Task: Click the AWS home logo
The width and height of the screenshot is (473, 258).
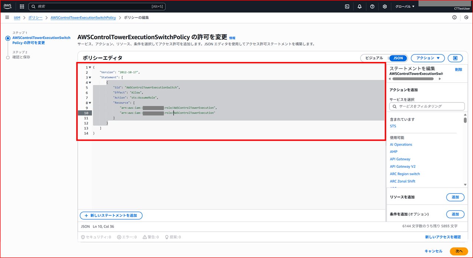Action: click(x=7, y=6)
